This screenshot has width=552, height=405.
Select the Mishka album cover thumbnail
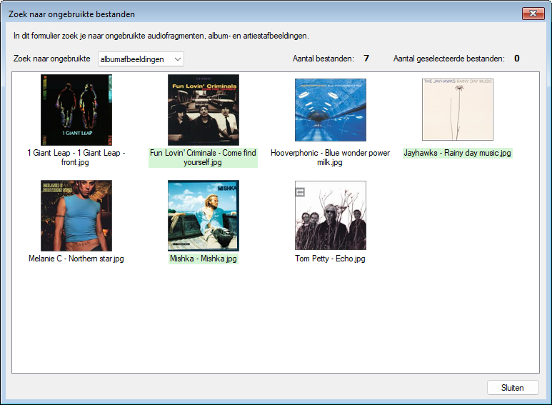tap(204, 216)
